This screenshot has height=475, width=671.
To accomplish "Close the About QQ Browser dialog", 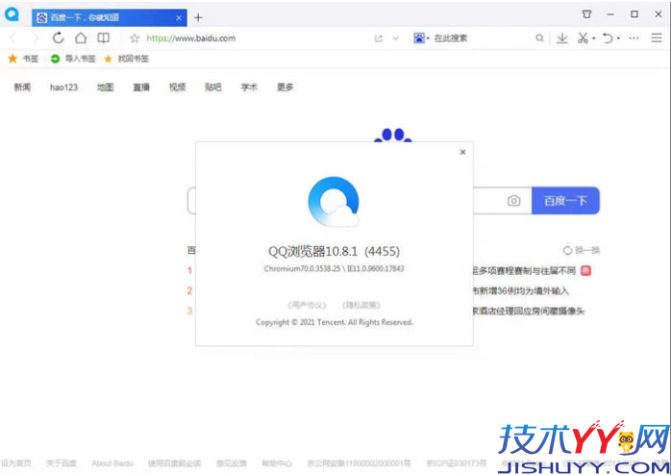I will coord(462,152).
